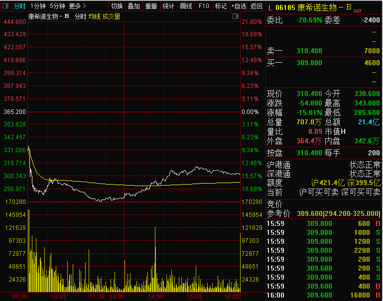
Task: Switch to the 5分钟 chart tab
Action: [57, 6]
